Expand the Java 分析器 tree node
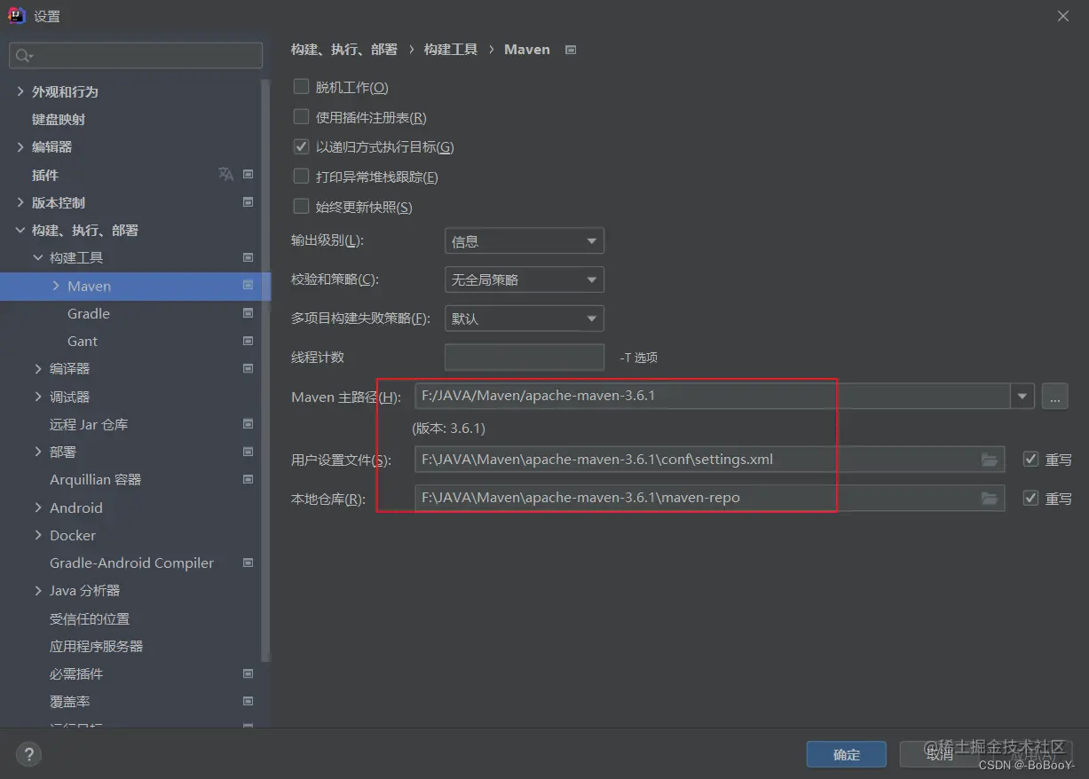This screenshot has height=779, width=1089. pos(38,590)
